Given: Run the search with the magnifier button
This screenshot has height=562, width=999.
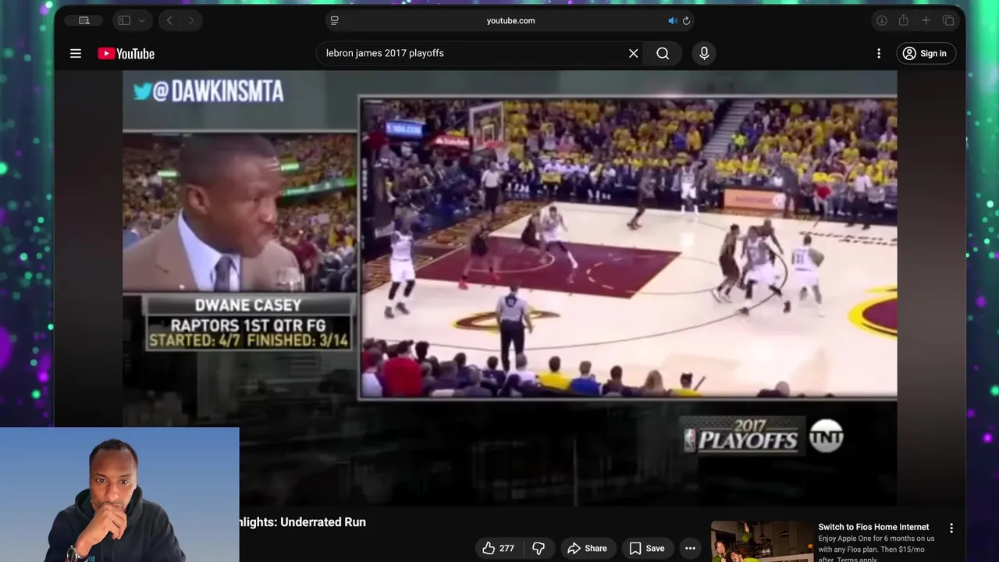Looking at the screenshot, I should [663, 53].
